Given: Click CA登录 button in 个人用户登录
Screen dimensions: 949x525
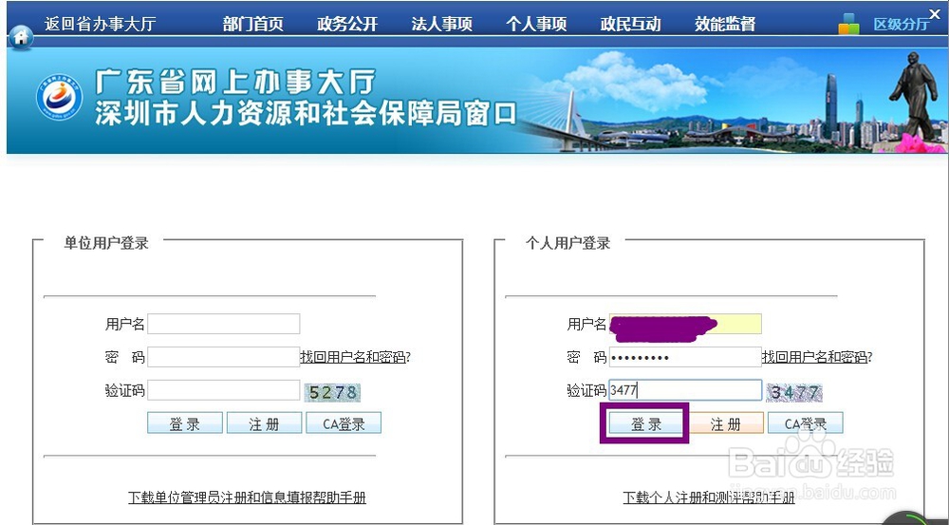Looking at the screenshot, I should pyautogui.click(x=806, y=423).
